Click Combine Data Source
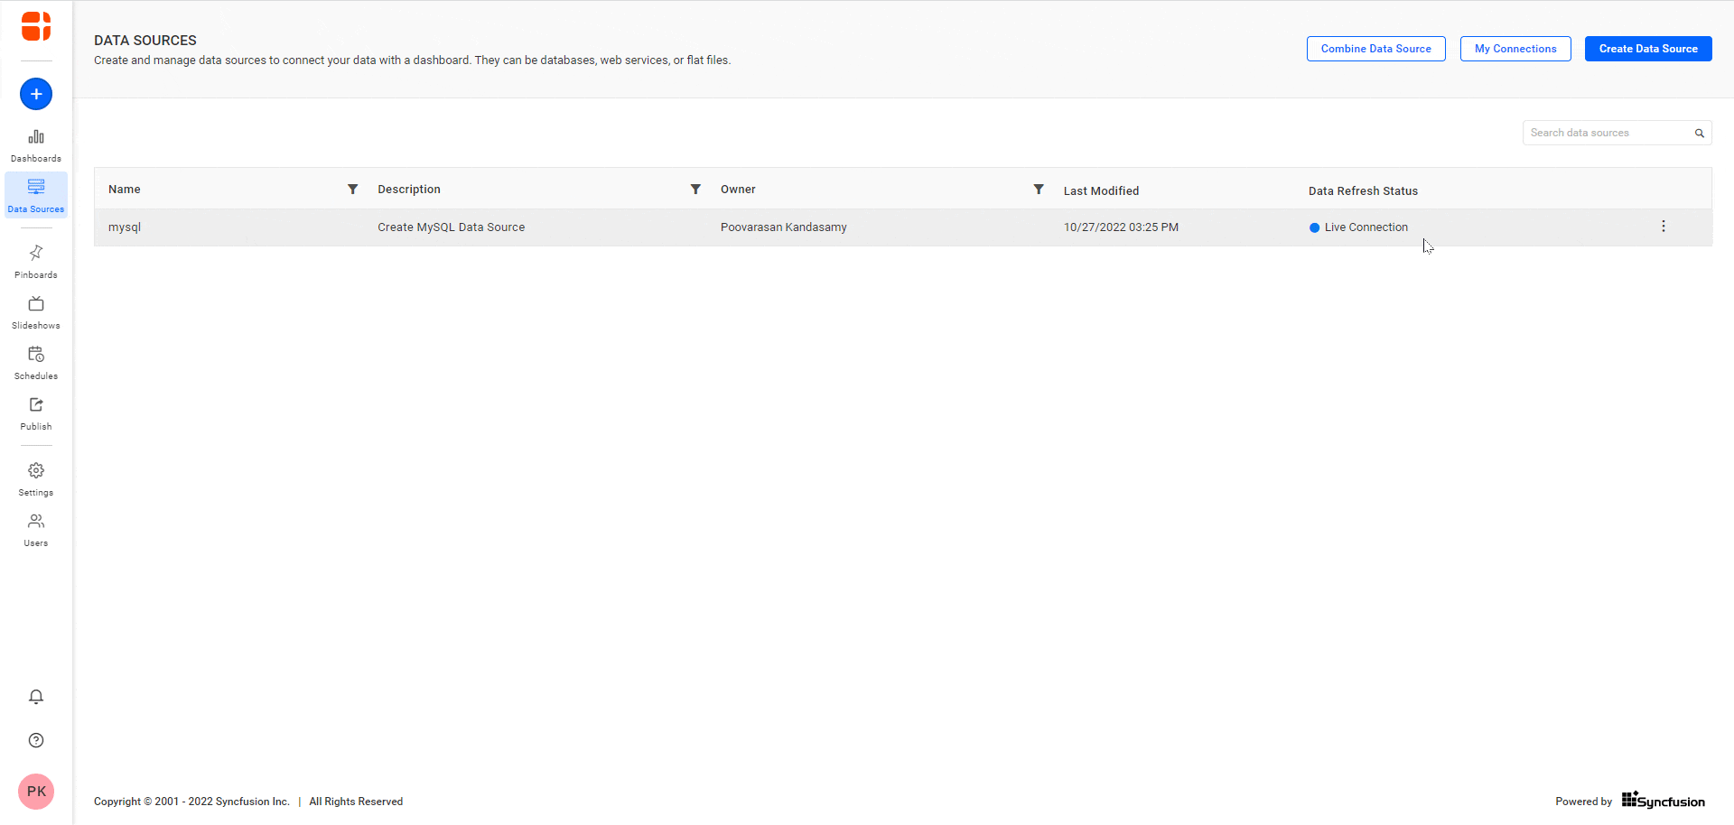1734x825 pixels. click(x=1375, y=48)
